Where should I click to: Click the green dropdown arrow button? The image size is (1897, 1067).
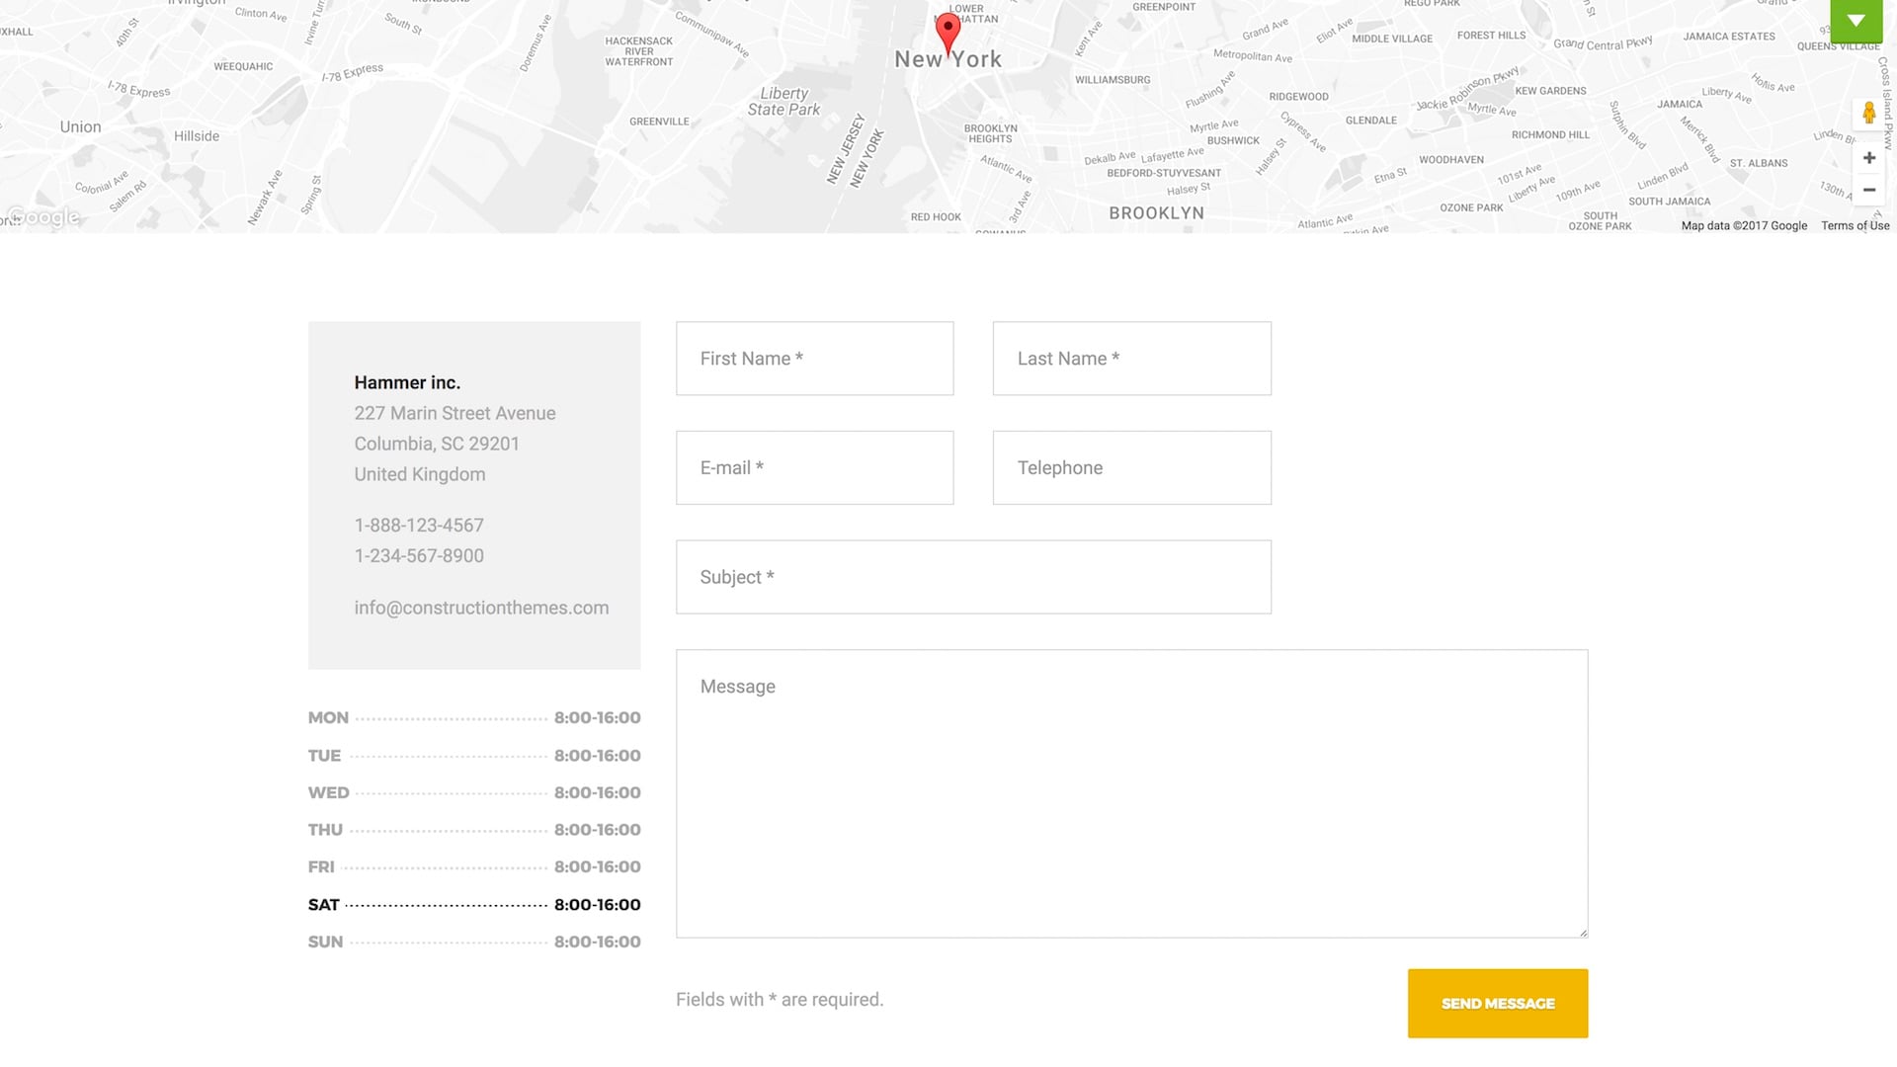(x=1856, y=21)
